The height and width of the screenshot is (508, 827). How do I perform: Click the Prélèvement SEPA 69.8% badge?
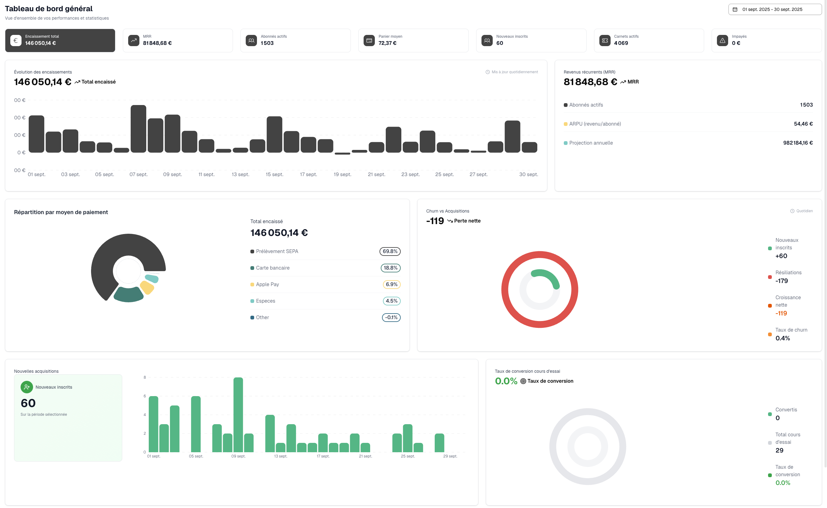[x=390, y=251]
